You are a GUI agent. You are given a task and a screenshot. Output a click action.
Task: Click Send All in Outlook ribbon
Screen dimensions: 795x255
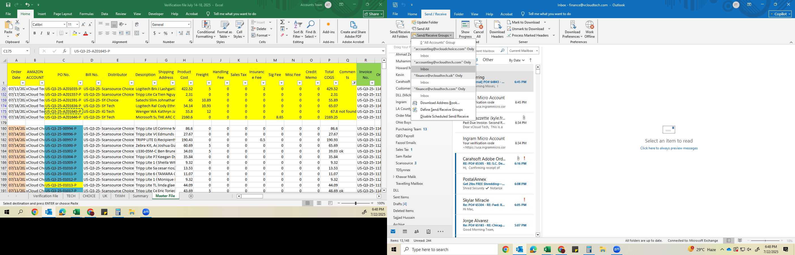tap(421, 29)
